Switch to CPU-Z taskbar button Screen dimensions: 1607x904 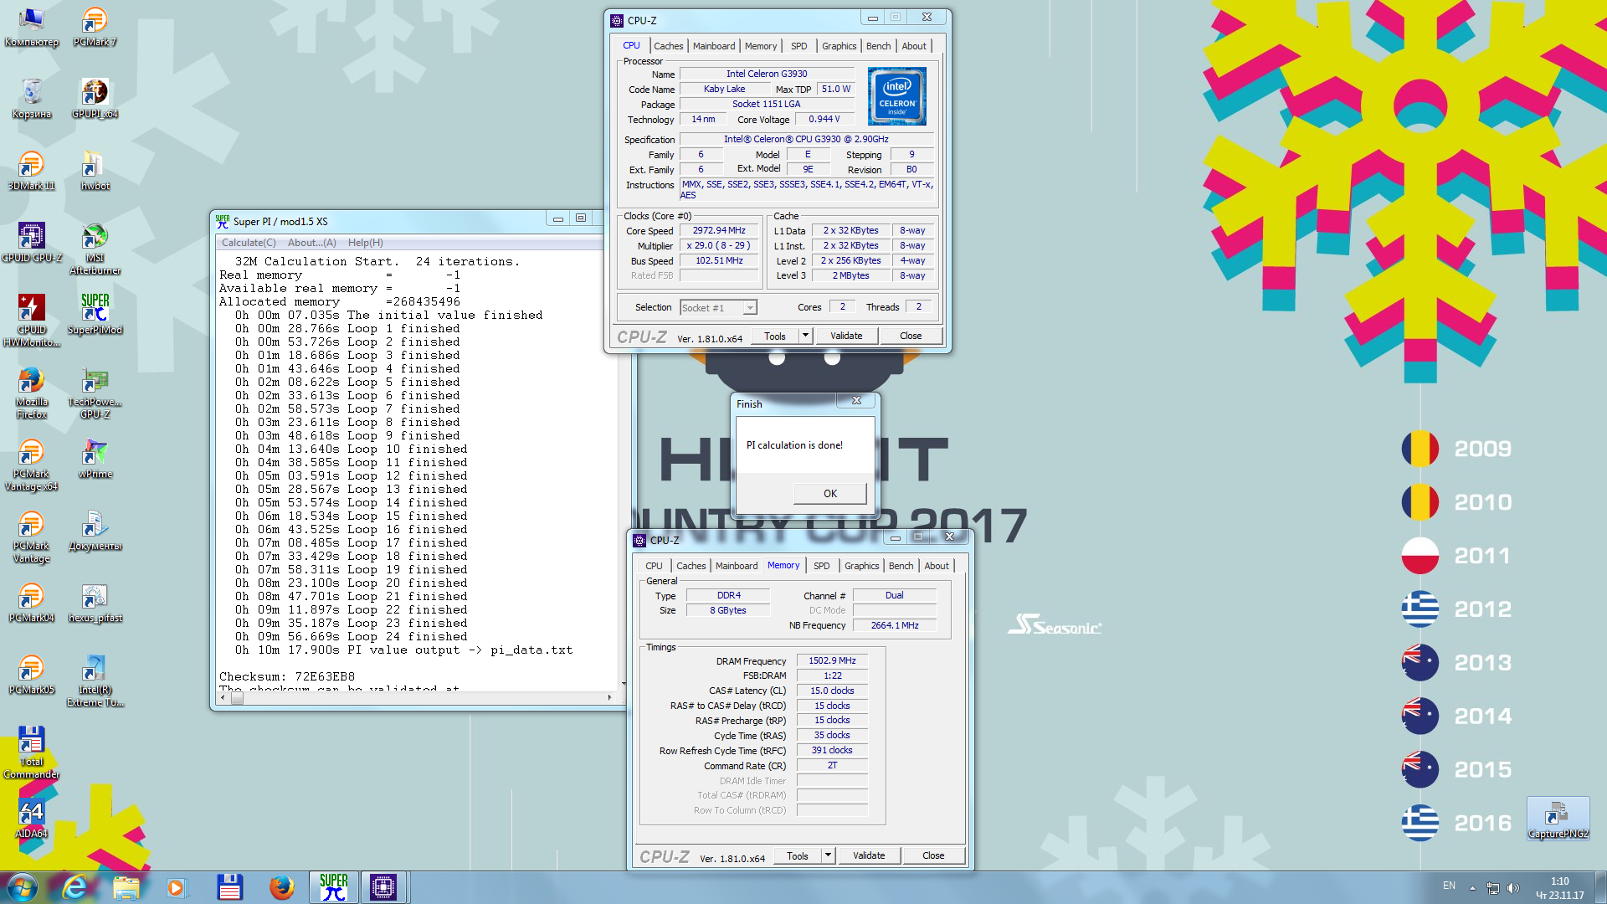(x=383, y=887)
